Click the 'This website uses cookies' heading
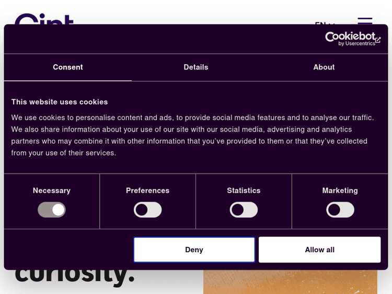 pos(60,102)
